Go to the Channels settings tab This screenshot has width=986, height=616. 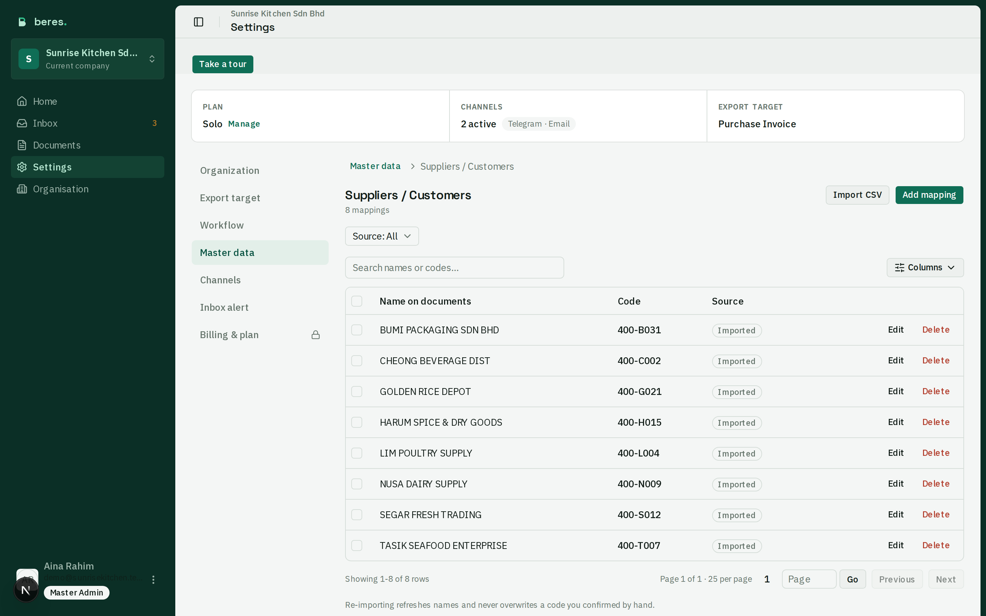coord(260,280)
